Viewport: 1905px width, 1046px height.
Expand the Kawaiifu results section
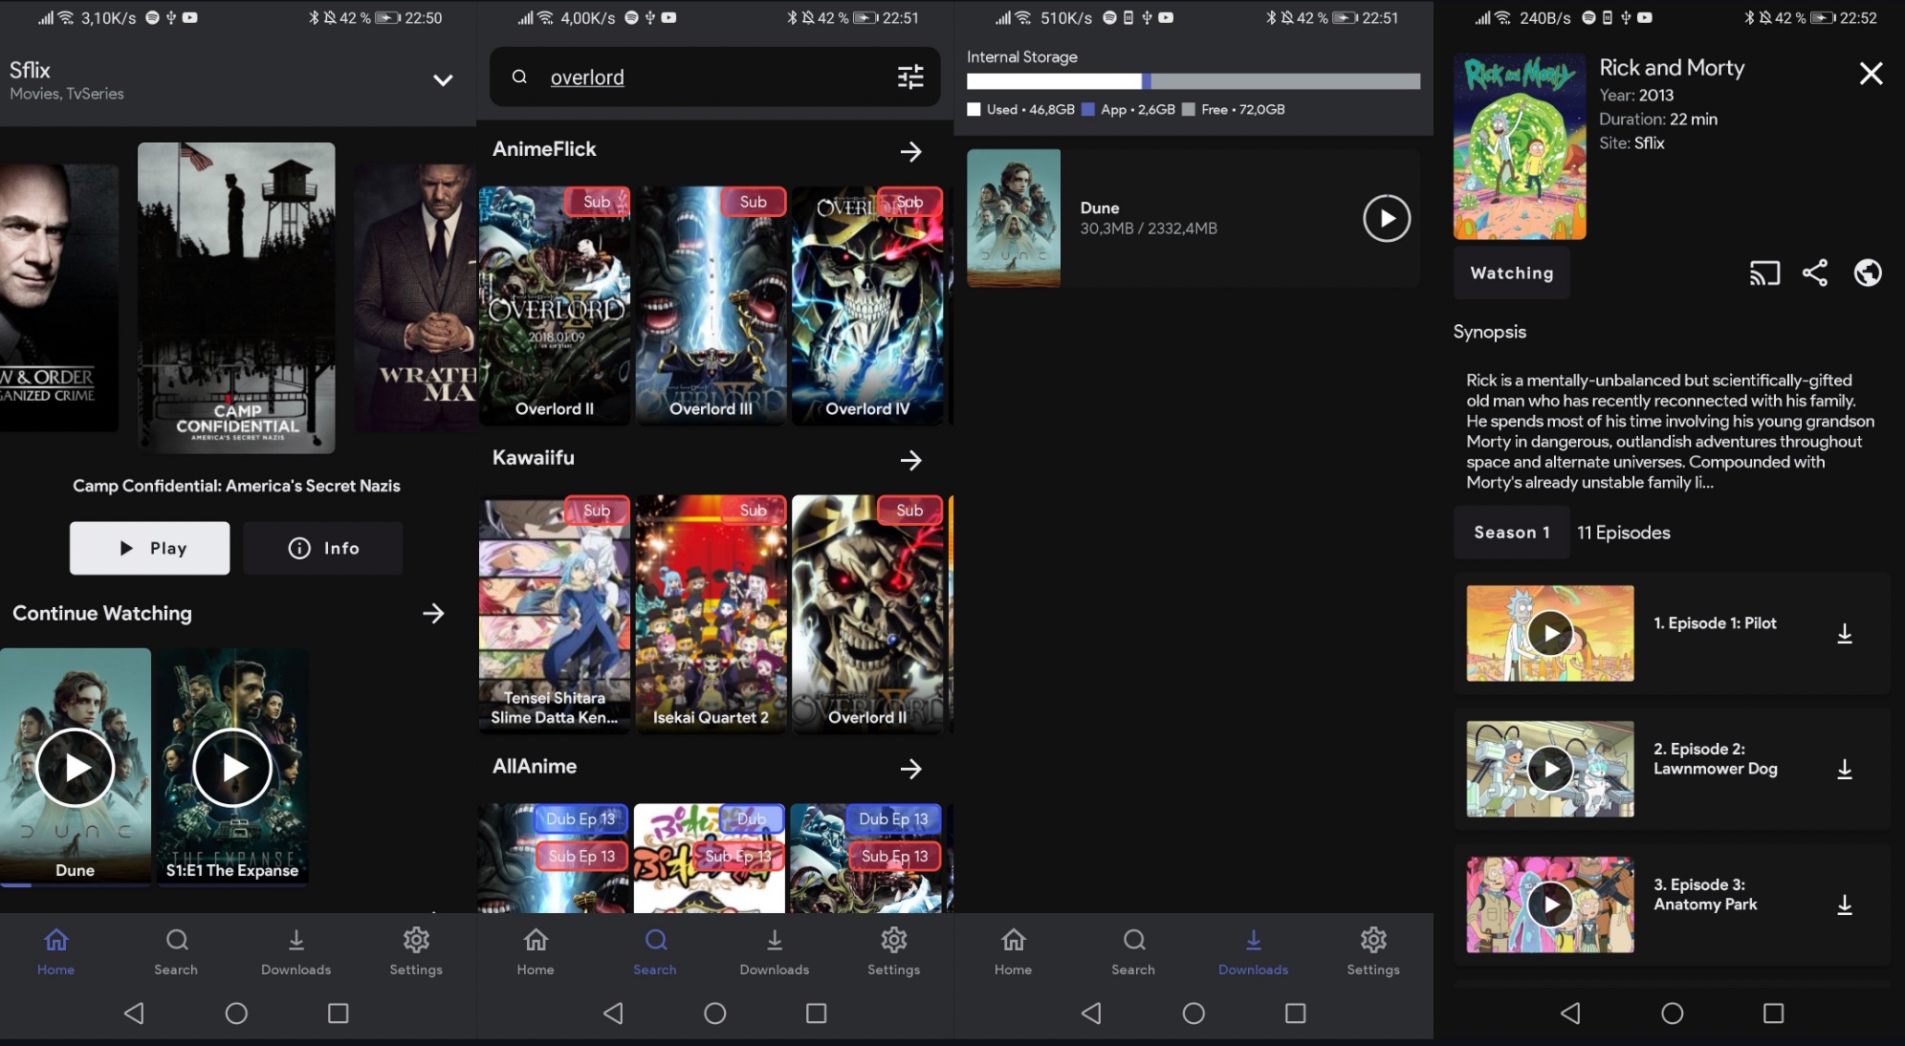[x=910, y=460]
